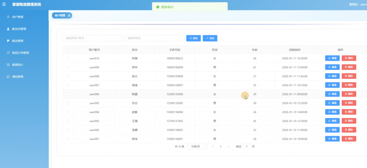Delete the user008 row
This screenshot has width=367, height=168.
pos(349,76)
